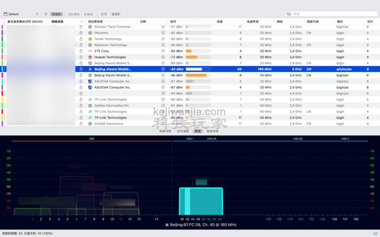Sort by 信道 column header
Image resolution: width=380 pixels, height=237 pixels.
[220, 21]
